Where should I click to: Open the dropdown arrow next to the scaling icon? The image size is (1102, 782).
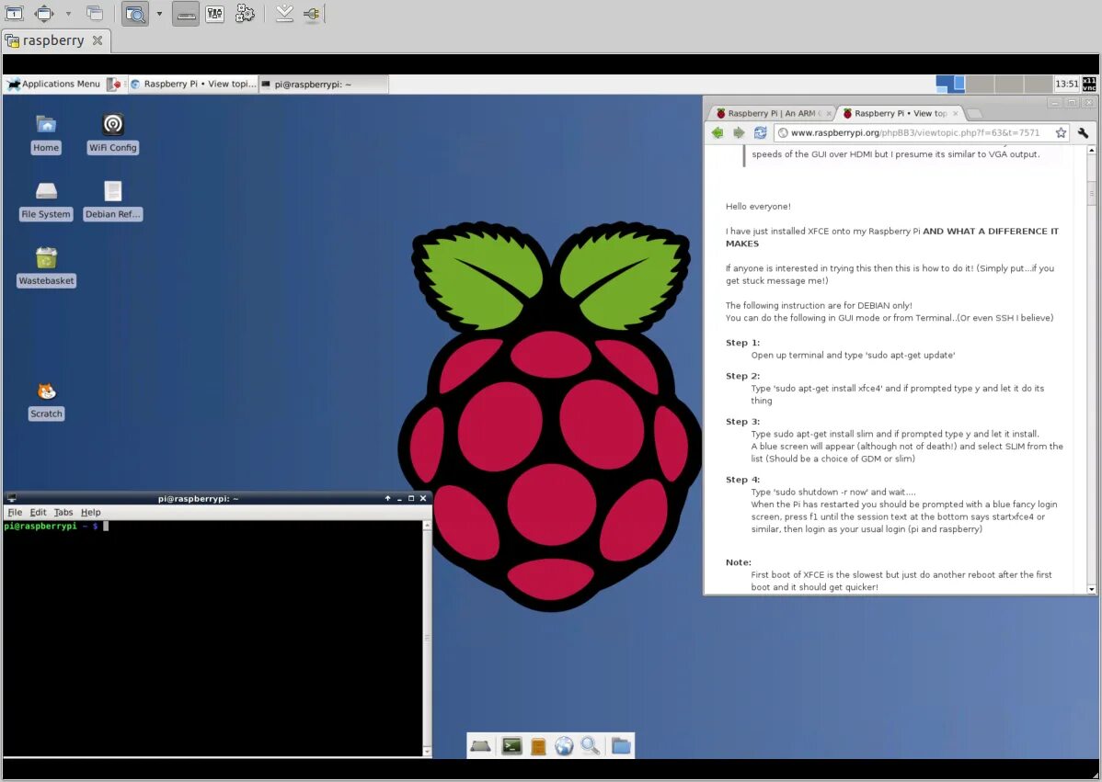159,14
